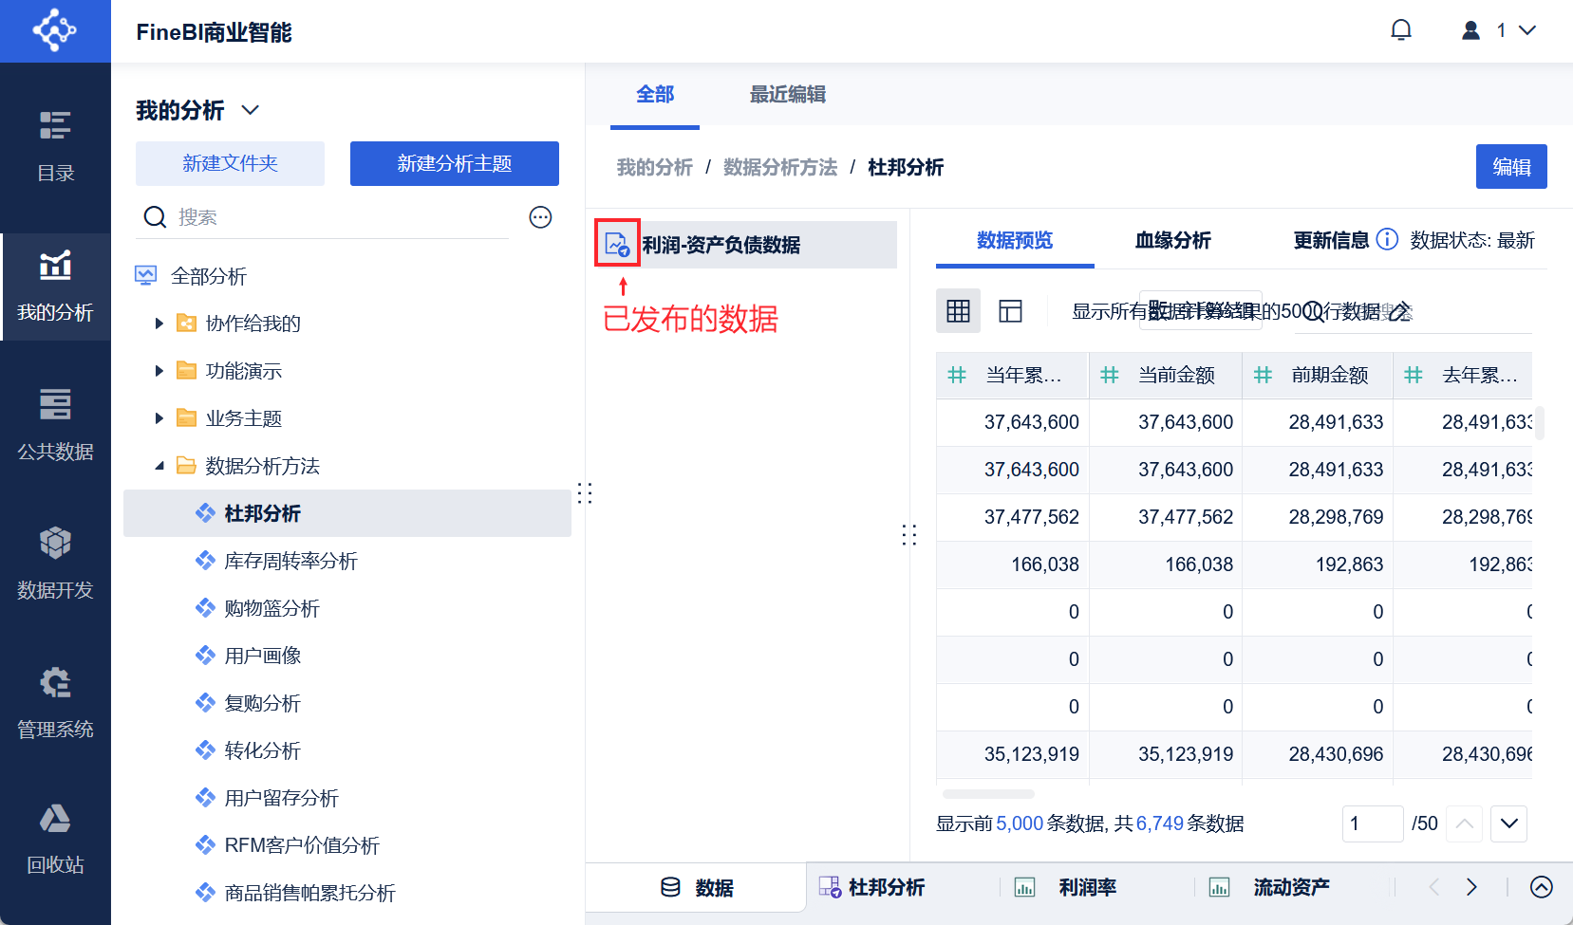Click the 新建分析主题 button
Image resolution: width=1573 pixels, height=925 pixels.
pyautogui.click(x=454, y=163)
